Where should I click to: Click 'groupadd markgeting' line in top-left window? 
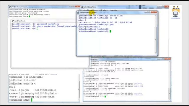27,9
